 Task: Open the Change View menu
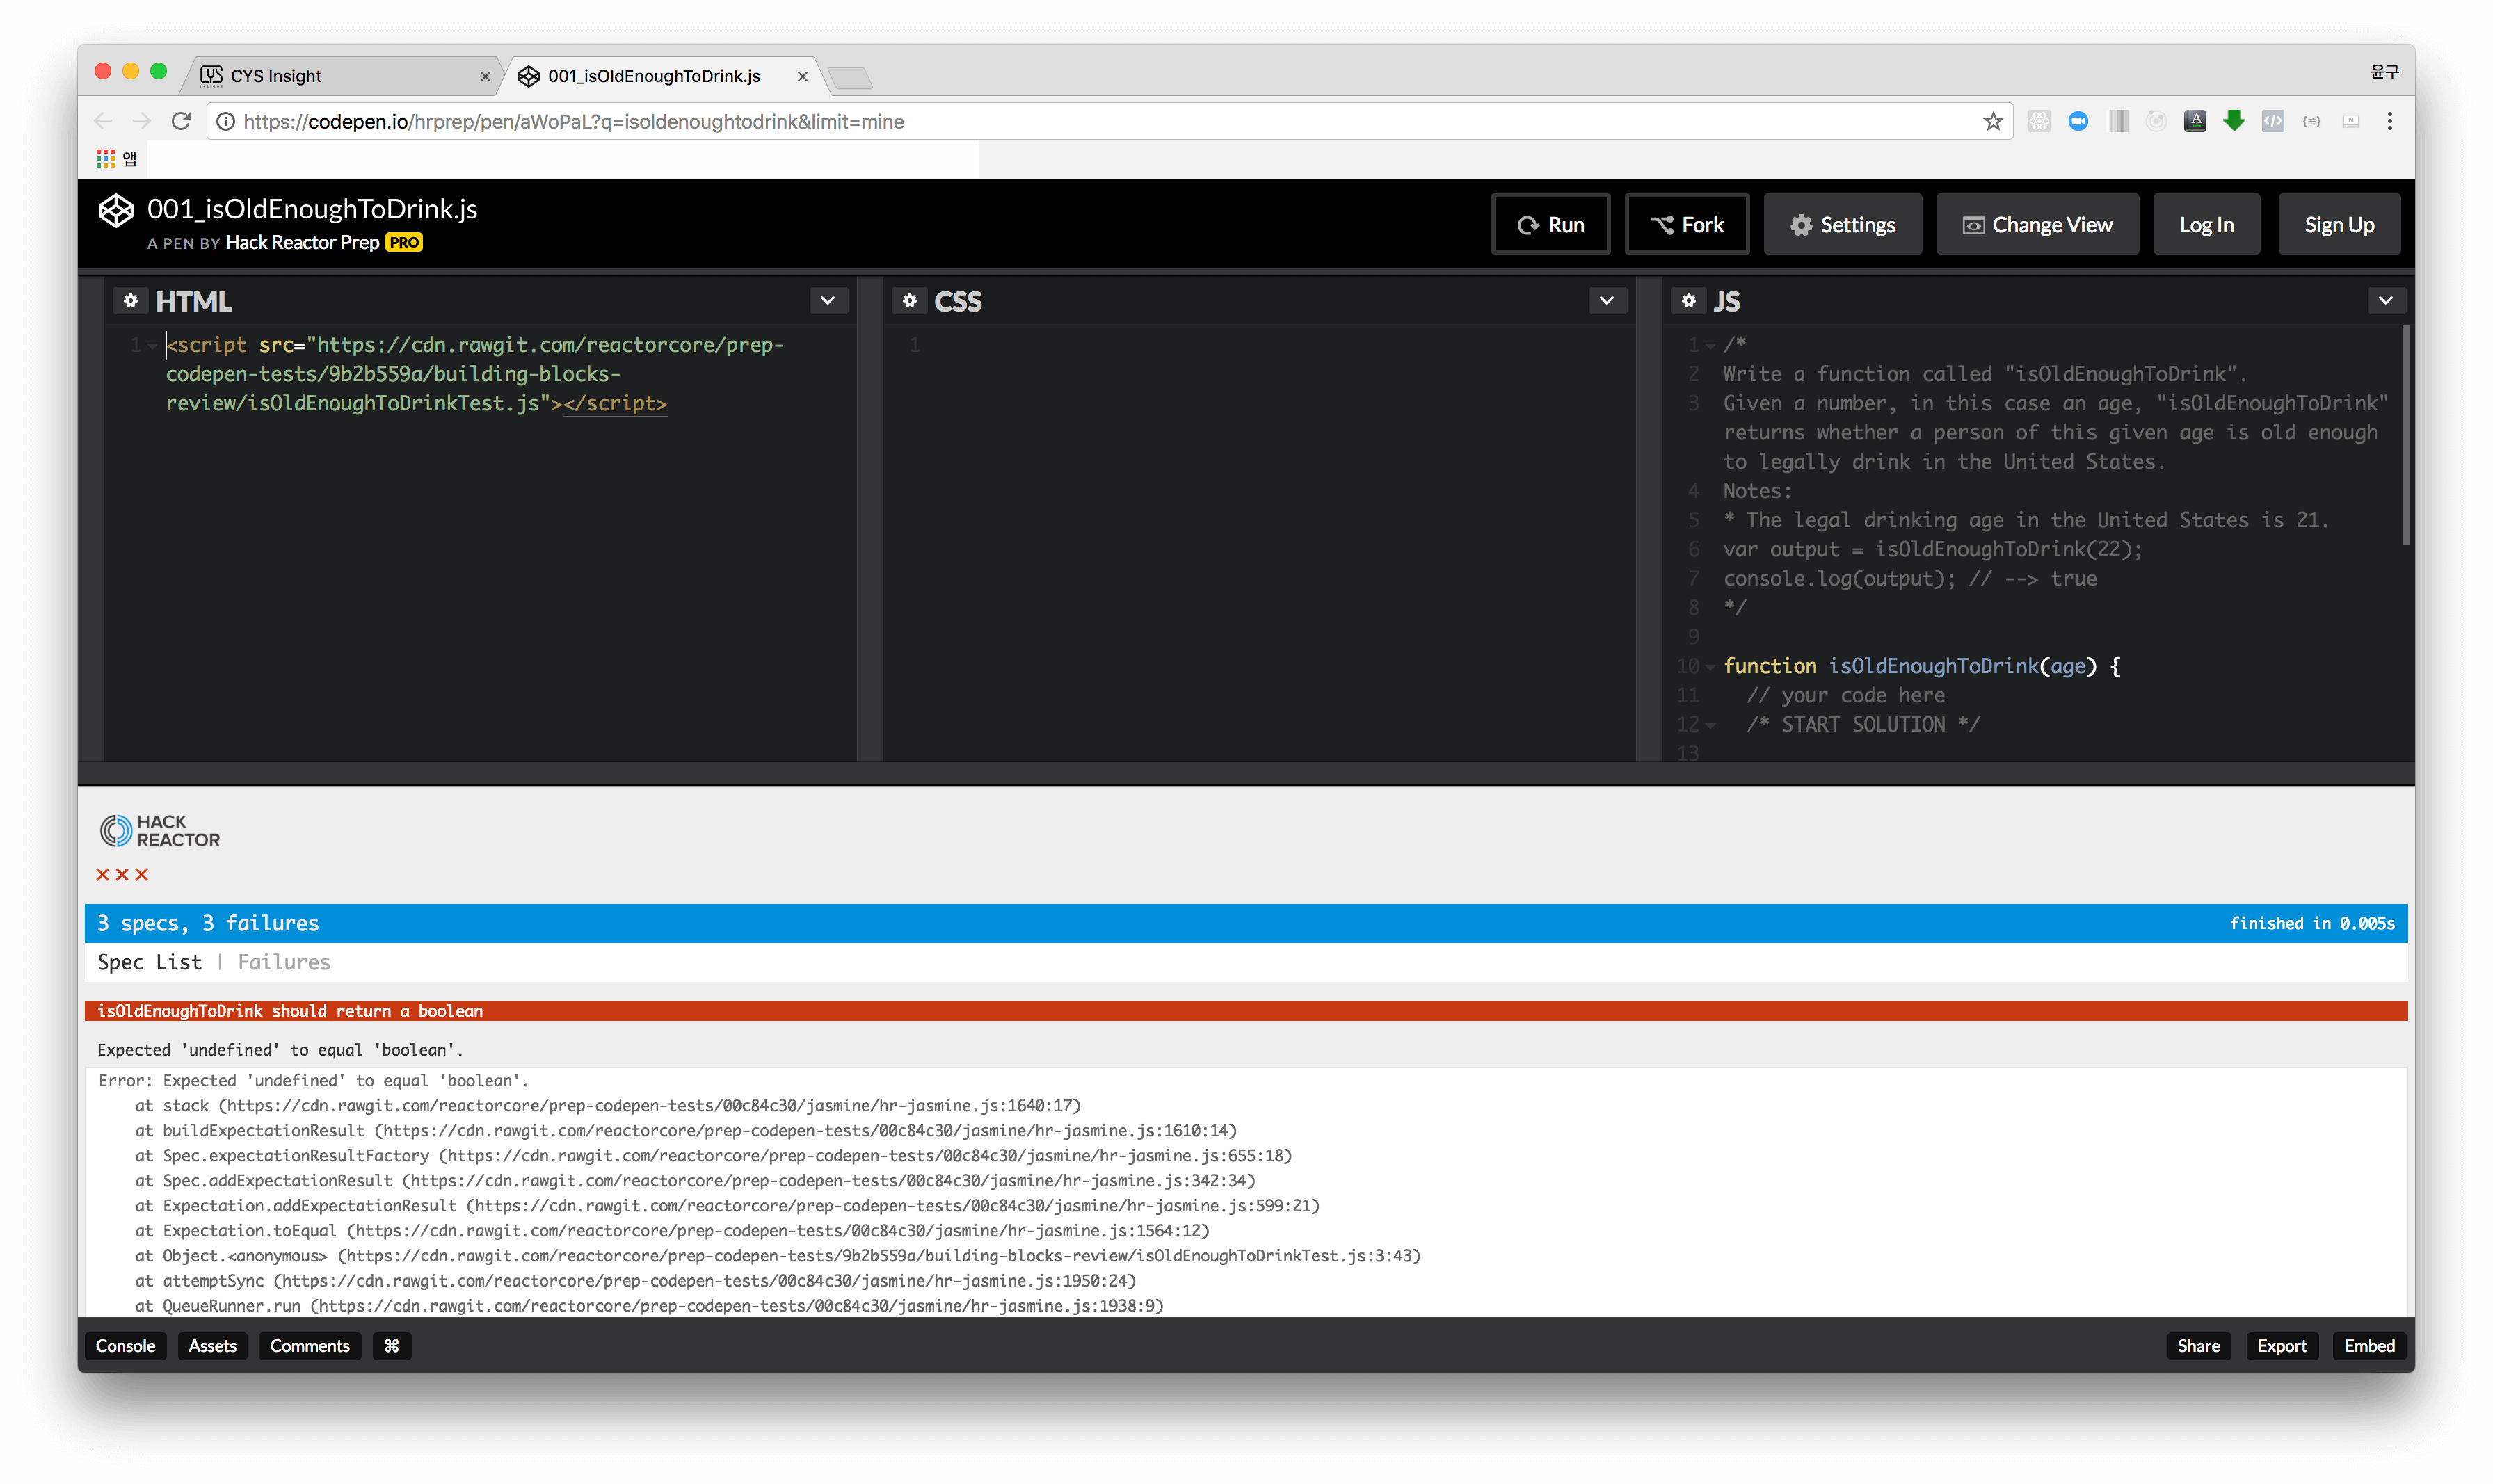2037,225
